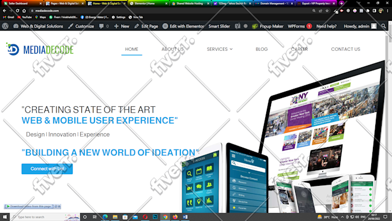Click Edit Page in admin bar
This screenshot has height=221, width=392.
146,26
